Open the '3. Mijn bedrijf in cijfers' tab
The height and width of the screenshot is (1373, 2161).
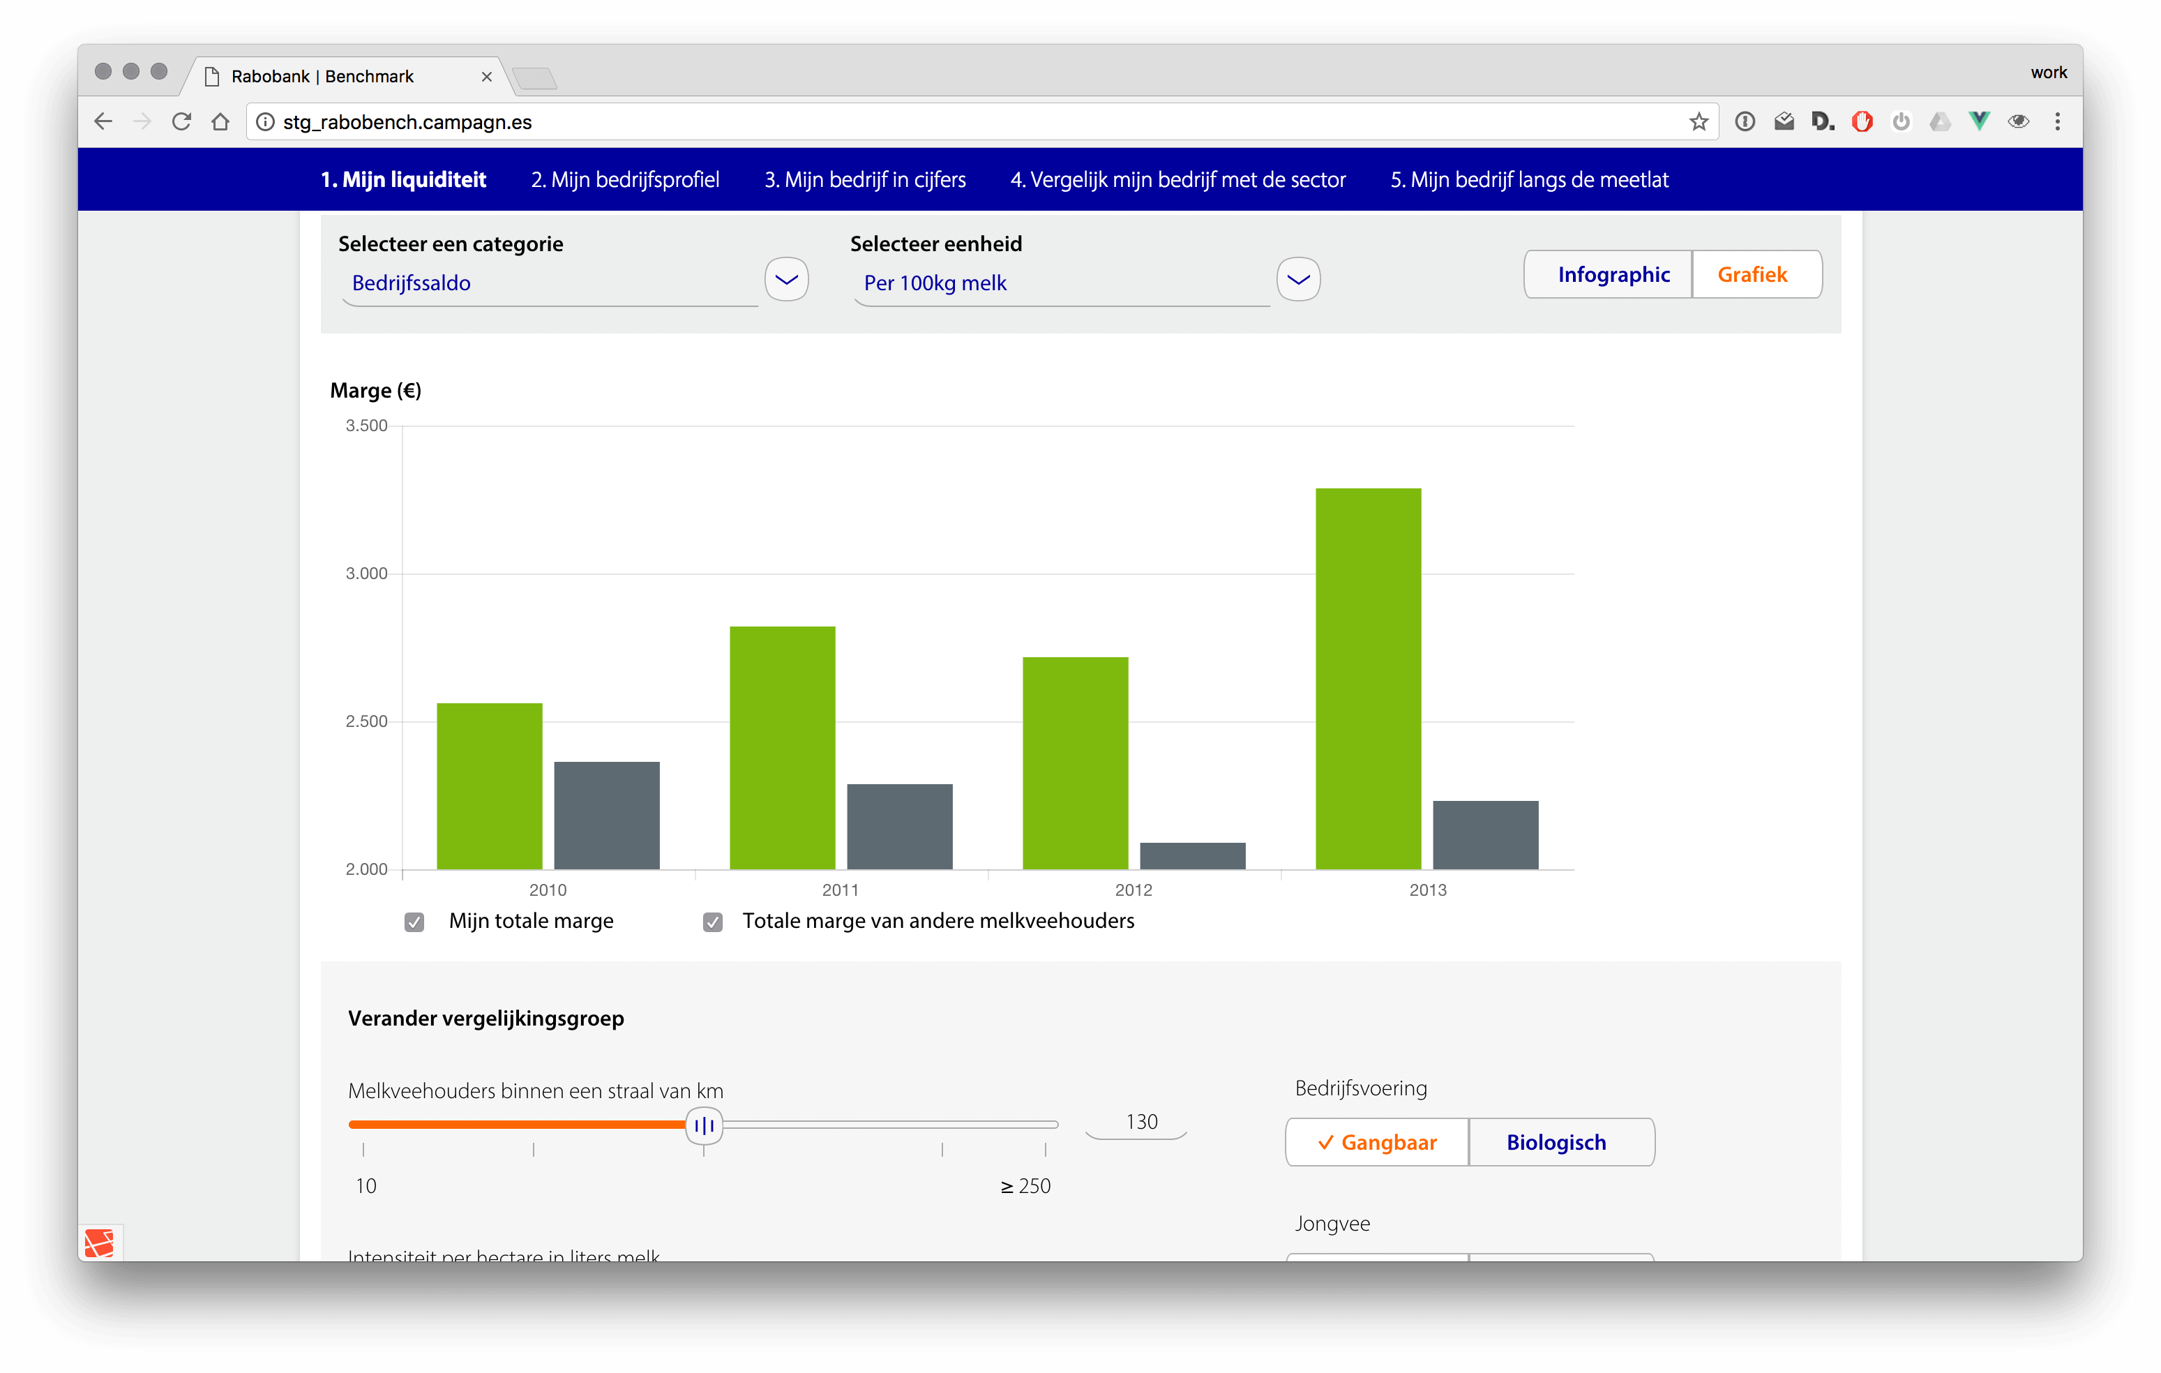(864, 179)
